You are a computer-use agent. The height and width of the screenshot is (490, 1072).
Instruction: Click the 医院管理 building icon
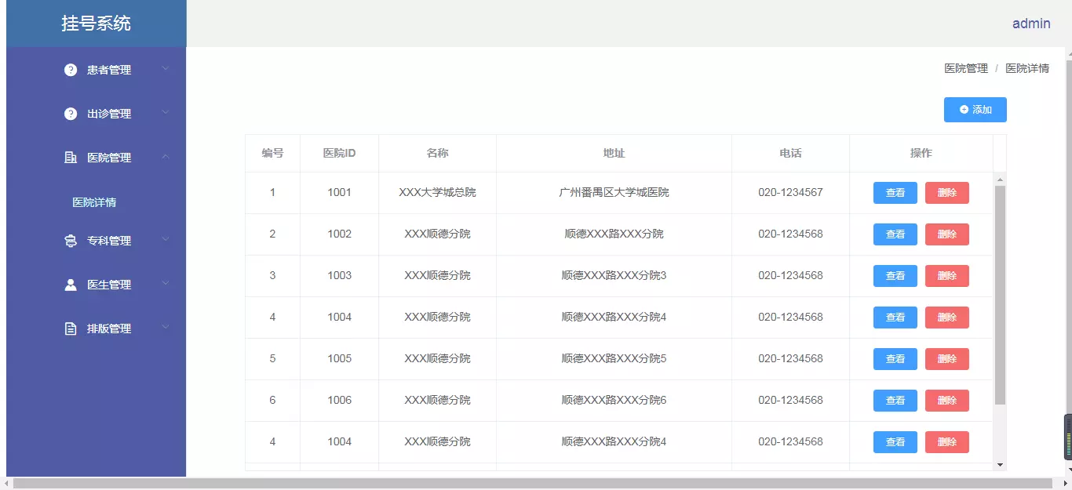[x=71, y=158]
